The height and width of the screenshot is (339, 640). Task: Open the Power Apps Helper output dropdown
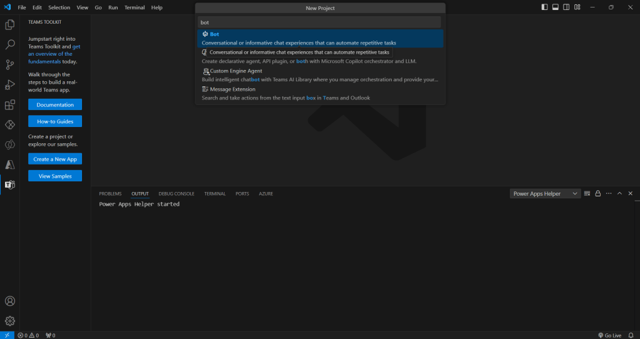click(545, 194)
